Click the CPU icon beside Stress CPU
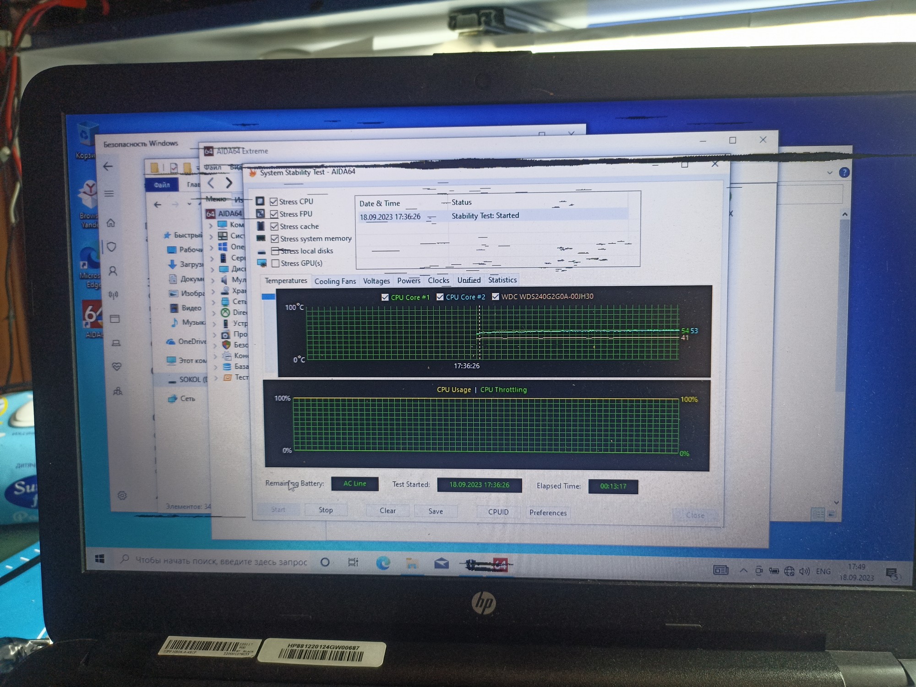The image size is (916, 687). click(x=260, y=201)
